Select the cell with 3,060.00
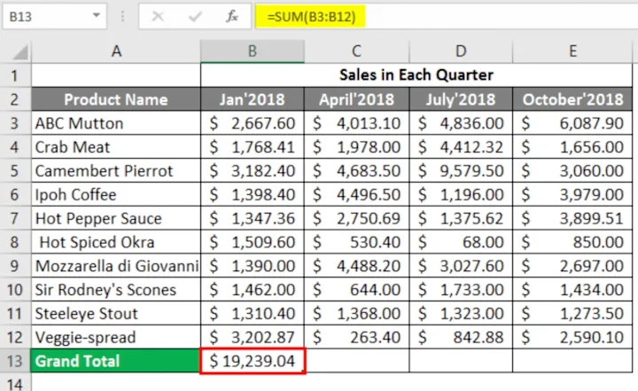The height and width of the screenshot is (391, 638). (572, 170)
